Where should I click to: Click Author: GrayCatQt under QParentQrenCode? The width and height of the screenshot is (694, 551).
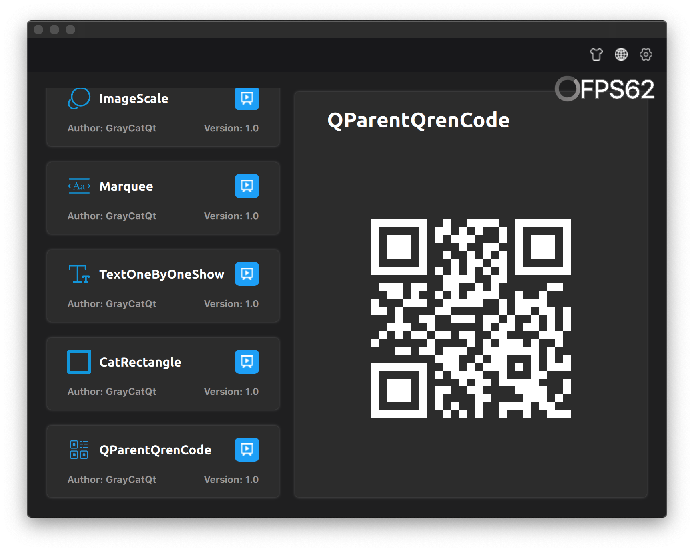coord(112,480)
